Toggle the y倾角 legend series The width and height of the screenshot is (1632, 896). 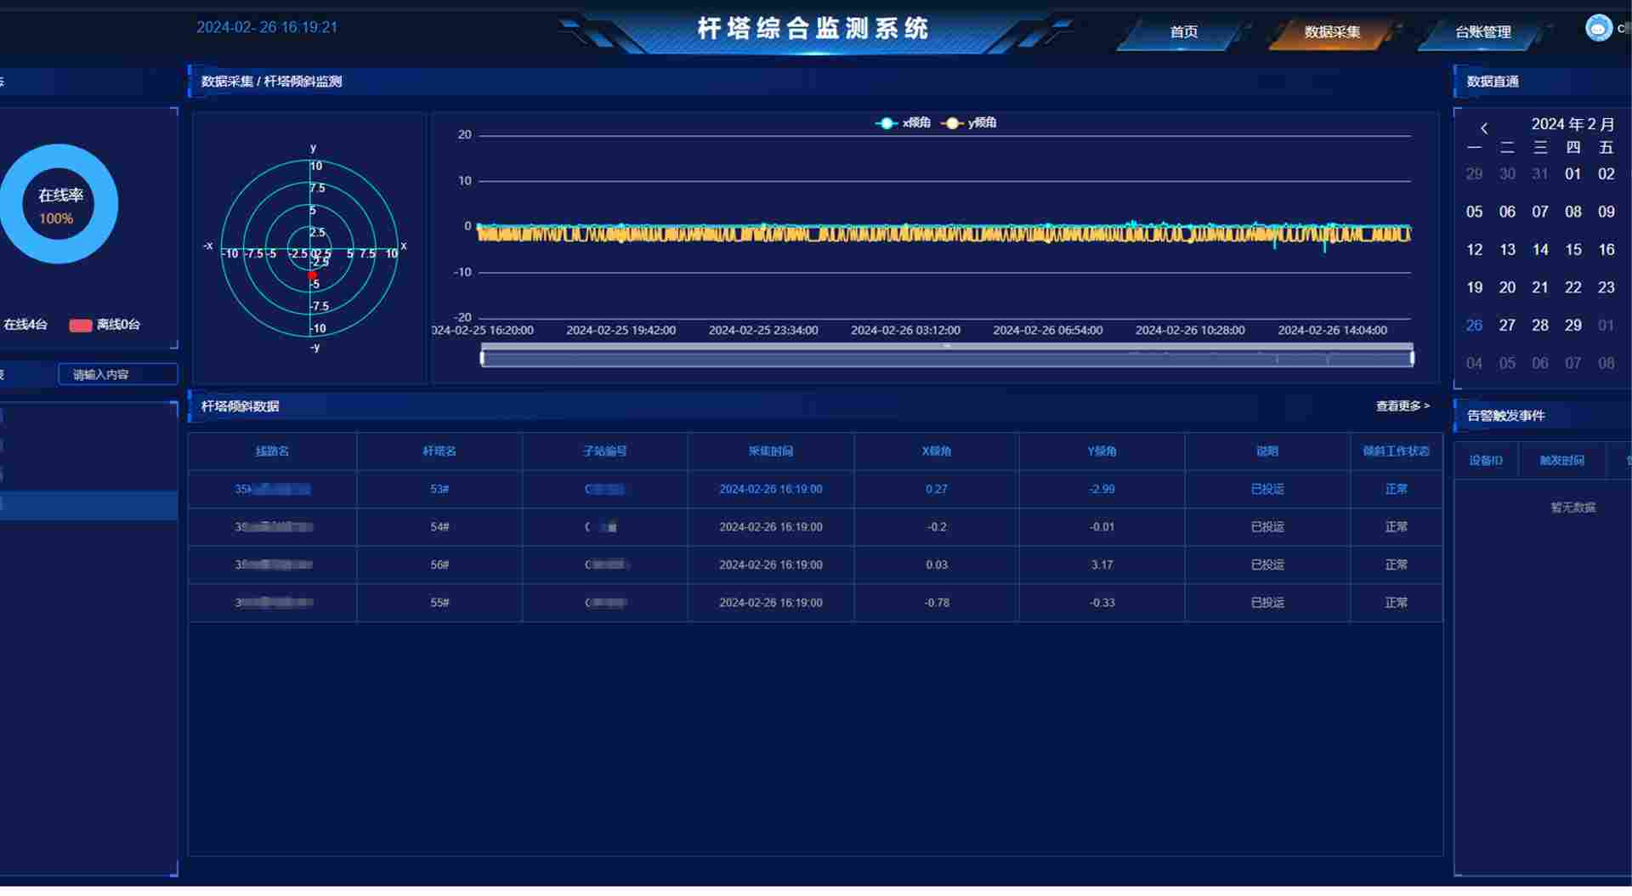(x=969, y=123)
